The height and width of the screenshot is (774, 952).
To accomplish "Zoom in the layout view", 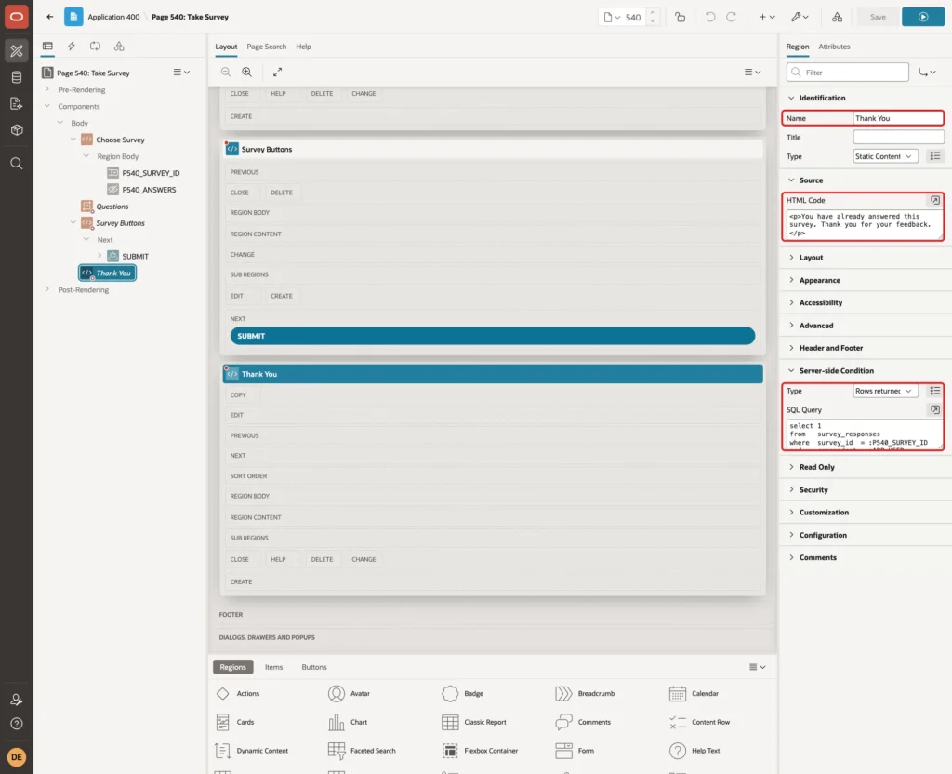I will tap(247, 73).
